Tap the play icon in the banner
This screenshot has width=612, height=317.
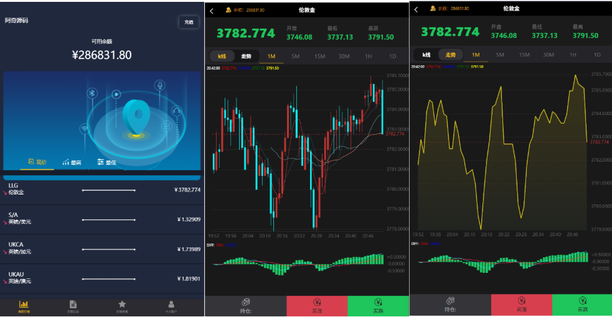pyautogui.click(x=116, y=94)
